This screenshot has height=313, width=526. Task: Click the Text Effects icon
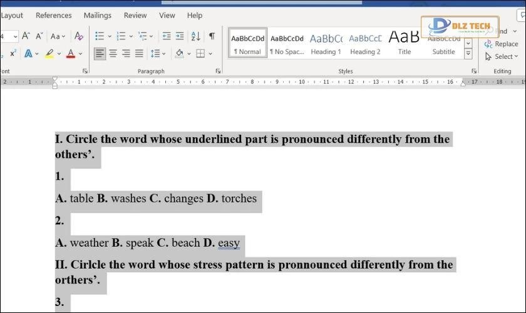click(29, 54)
